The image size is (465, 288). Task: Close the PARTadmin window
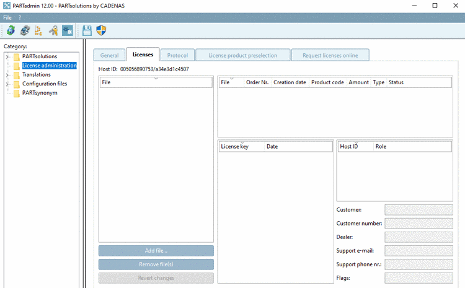(x=456, y=6)
